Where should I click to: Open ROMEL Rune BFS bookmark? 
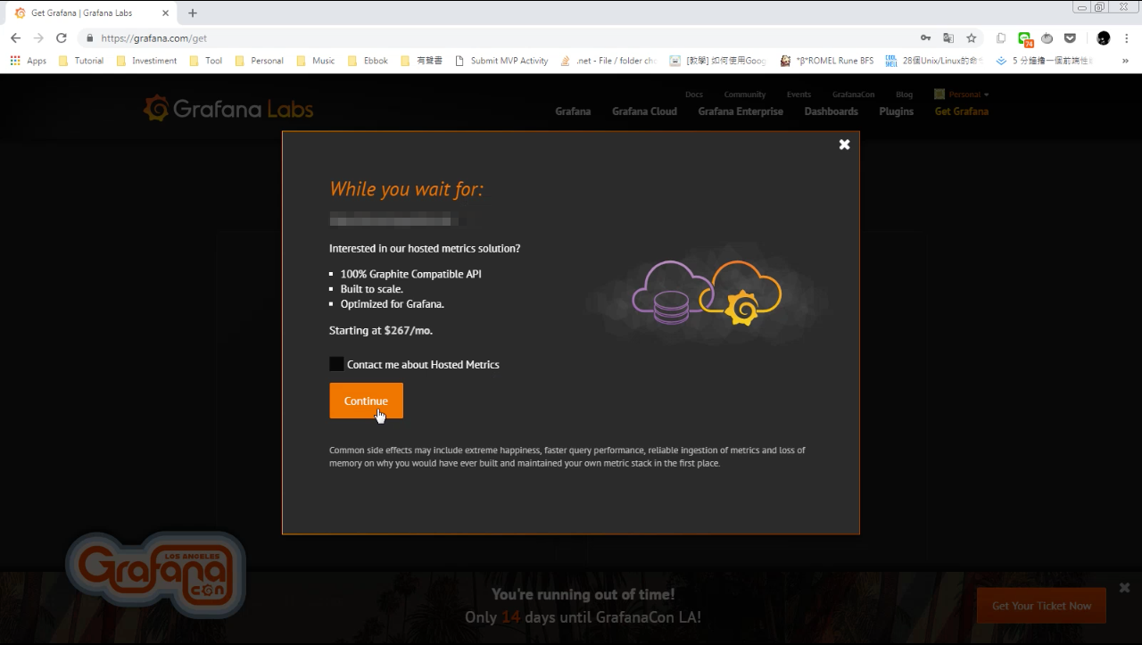[827, 61]
